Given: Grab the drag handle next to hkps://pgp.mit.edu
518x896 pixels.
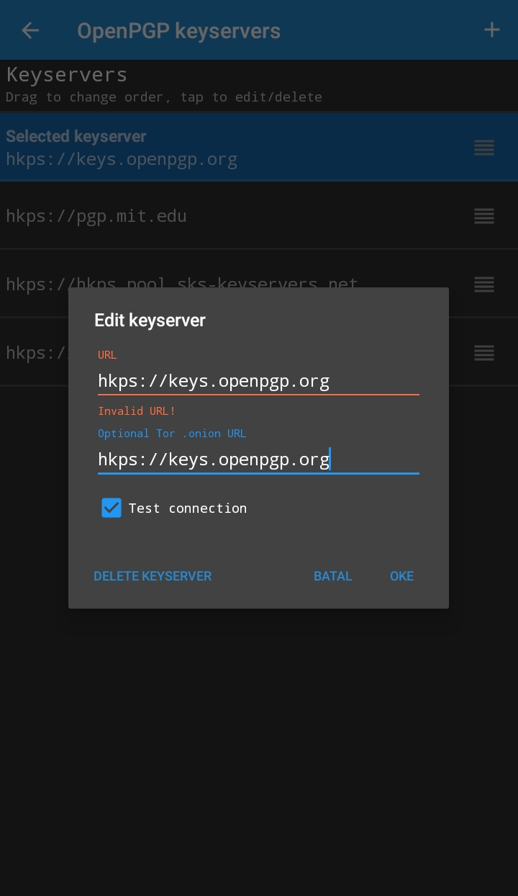Looking at the screenshot, I should coord(484,216).
